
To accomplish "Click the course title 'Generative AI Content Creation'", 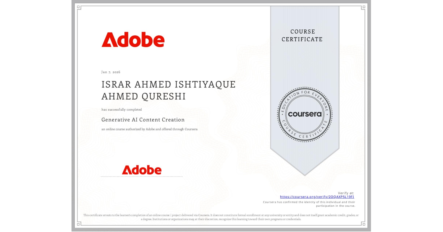I will (143, 120).
